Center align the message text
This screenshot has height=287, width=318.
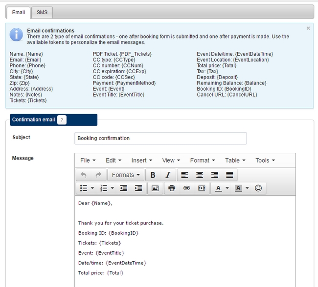[x=200, y=175]
